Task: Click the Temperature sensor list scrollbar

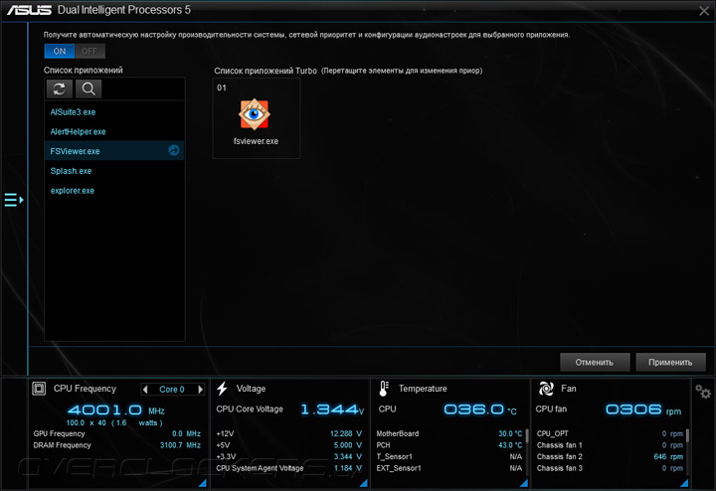Action: (526, 435)
